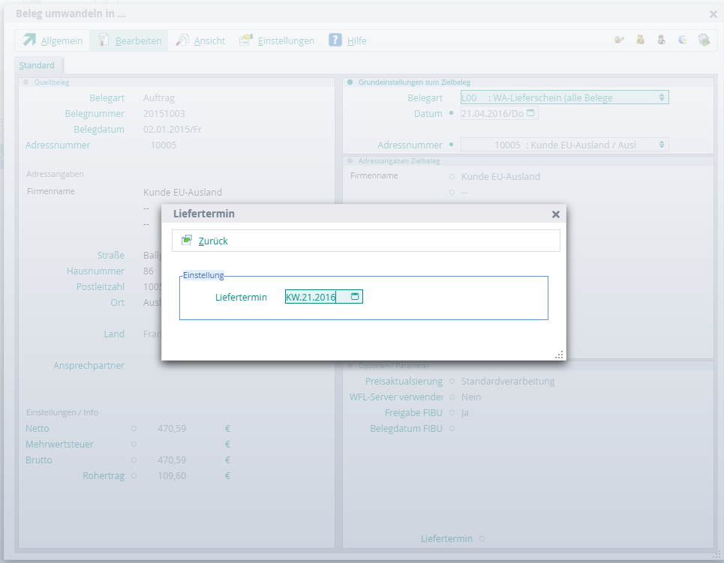Viewport: 724px width, 563px height.
Task: Click the radio dot beside Netto
Action: (x=134, y=429)
